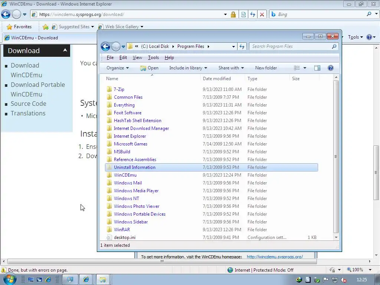The image size is (380, 285).
Task: Click the Bing search box
Action: [x=321, y=14]
